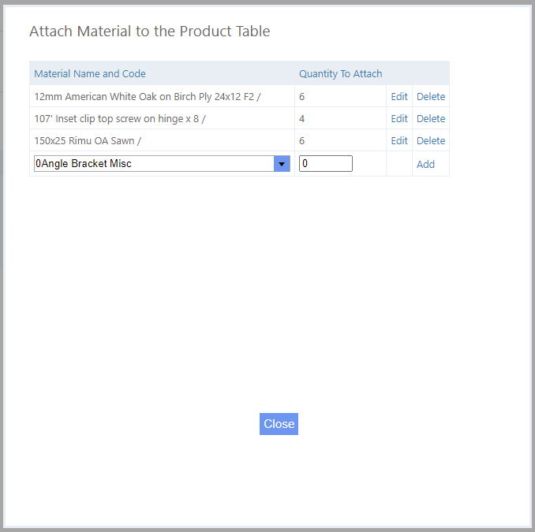Click the 'Attach Material to the Product Table' title
The height and width of the screenshot is (532, 535).
pos(149,32)
